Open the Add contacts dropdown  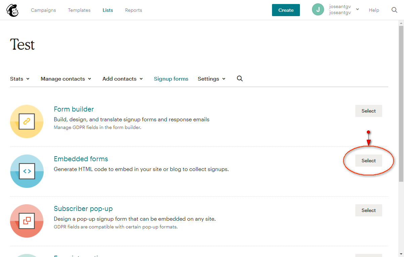pyautogui.click(x=123, y=79)
